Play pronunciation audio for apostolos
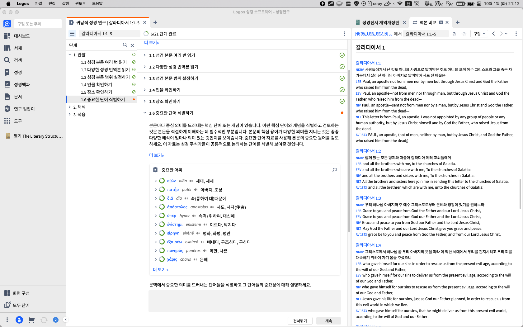Image resolution: width=523 pixels, height=327 pixels. coord(212,207)
